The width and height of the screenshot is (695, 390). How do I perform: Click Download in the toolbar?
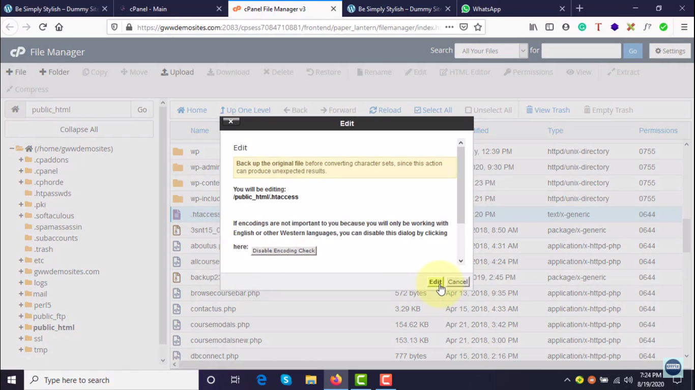click(228, 72)
